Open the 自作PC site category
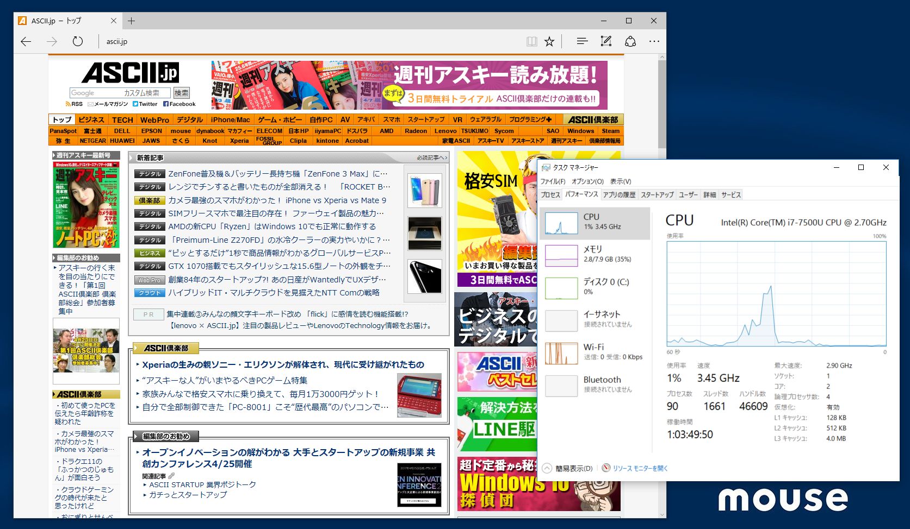This screenshot has width=910, height=529. (x=321, y=119)
